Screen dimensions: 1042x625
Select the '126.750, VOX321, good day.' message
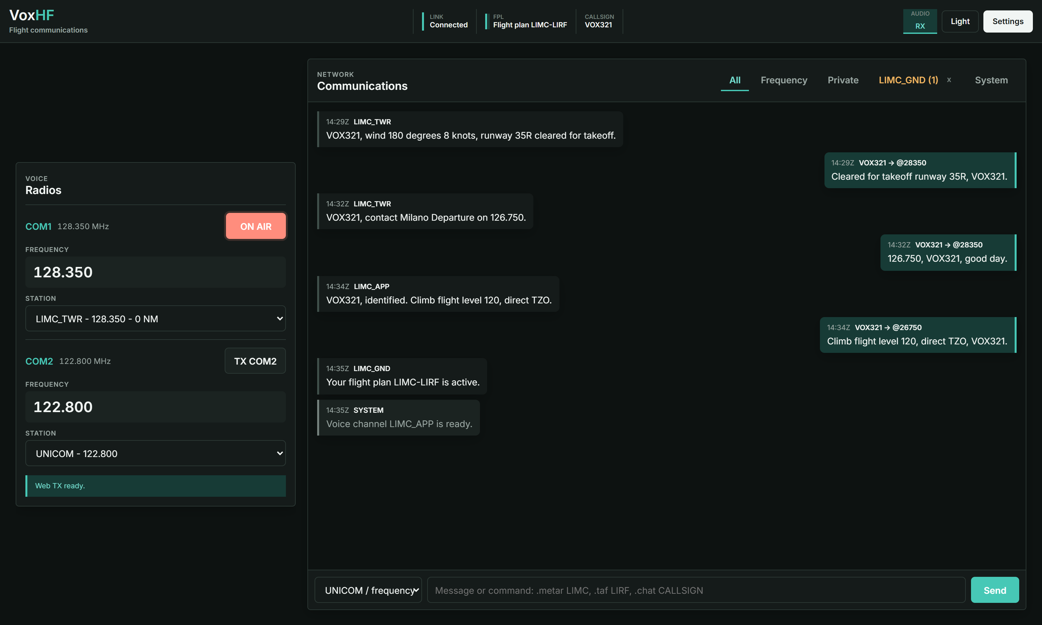pyautogui.click(x=948, y=252)
